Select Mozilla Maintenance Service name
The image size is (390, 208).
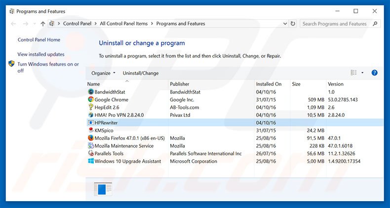124,146
